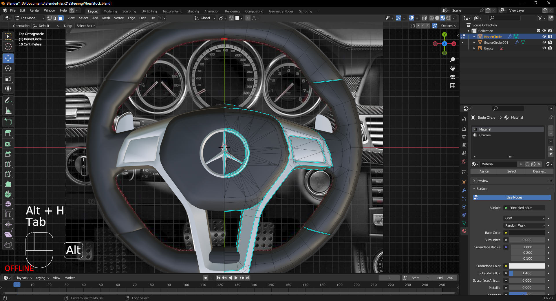
Task: Click the material Select button
Action: pos(512,171)
